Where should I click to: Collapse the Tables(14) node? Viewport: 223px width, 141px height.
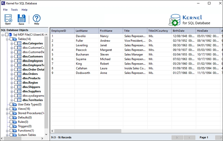click(7, 39)
